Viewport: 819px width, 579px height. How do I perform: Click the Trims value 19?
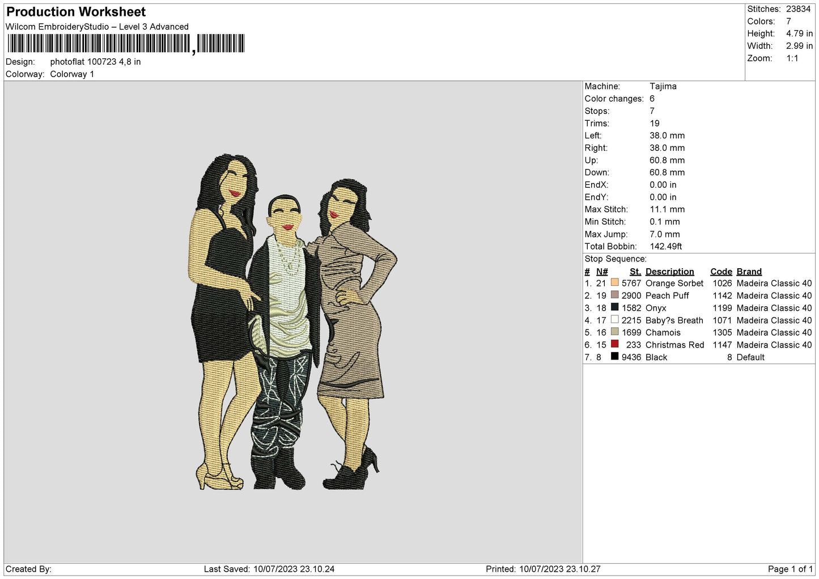655,124
